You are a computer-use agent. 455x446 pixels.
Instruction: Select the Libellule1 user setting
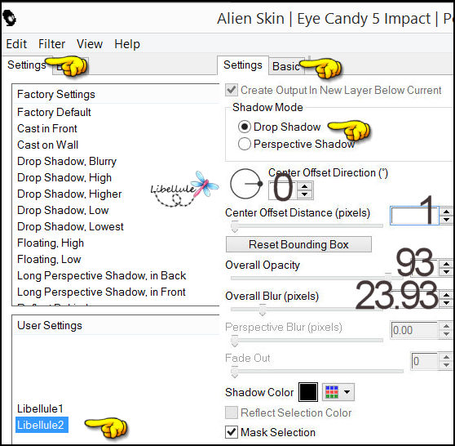pos(40,408)
